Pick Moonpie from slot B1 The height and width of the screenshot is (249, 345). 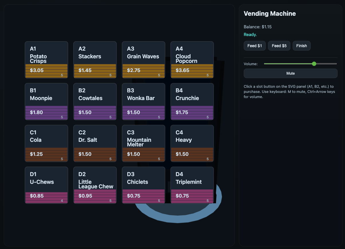point(46,101)
